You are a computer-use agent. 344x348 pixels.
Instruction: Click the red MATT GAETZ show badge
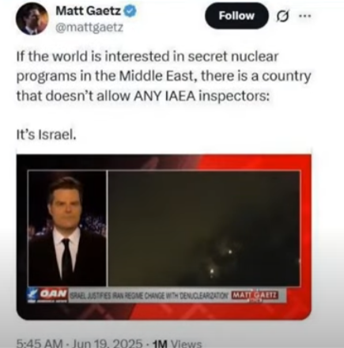click(x=255, y=295)
